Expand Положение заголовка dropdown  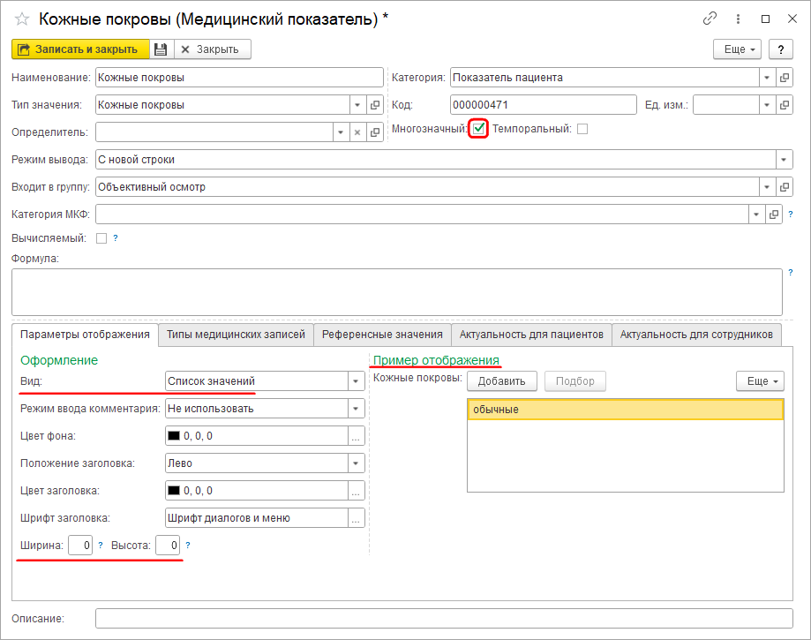coord(356,463)
